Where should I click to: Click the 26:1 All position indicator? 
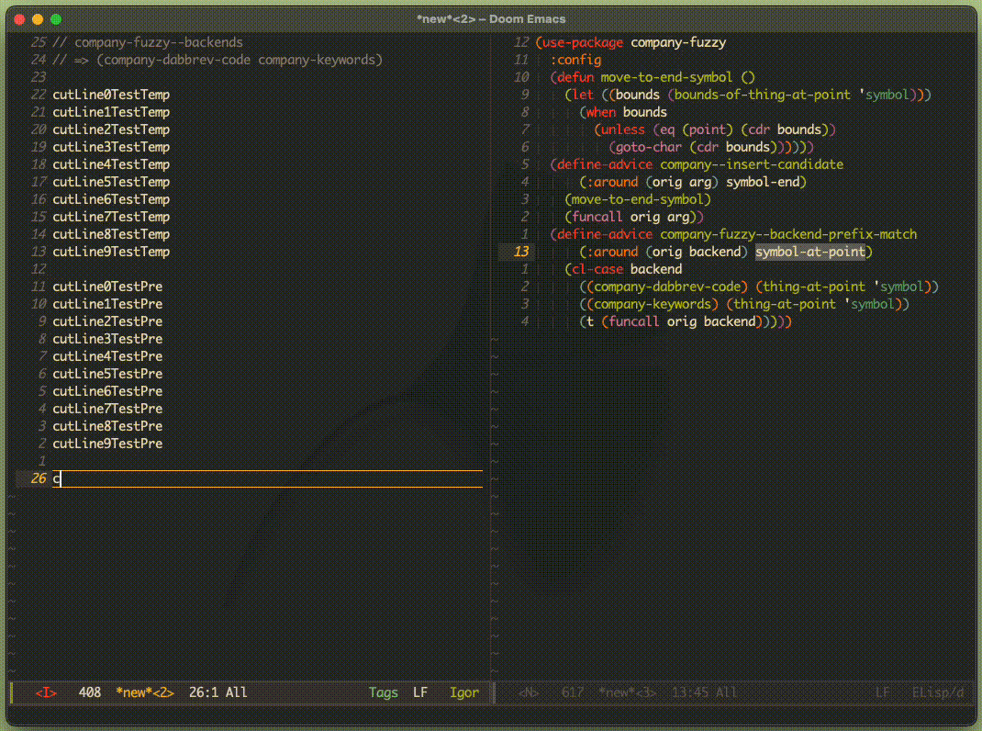pos(218,692)
